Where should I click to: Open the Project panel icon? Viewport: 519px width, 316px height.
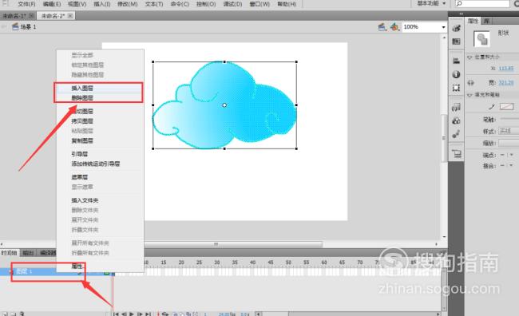[457, 153]
